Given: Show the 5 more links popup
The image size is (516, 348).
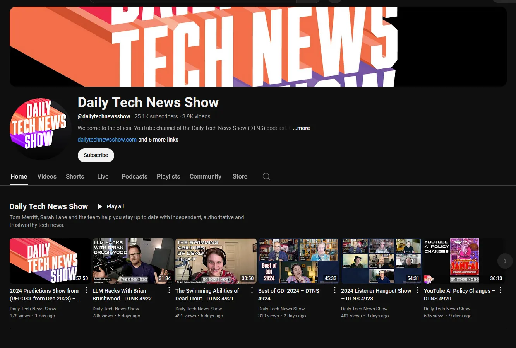Looking at the screenshot, I should coord(158,140).
